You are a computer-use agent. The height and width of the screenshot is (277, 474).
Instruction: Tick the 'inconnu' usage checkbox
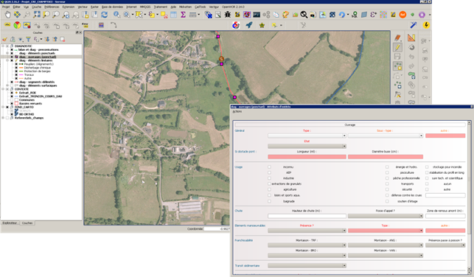269,166
